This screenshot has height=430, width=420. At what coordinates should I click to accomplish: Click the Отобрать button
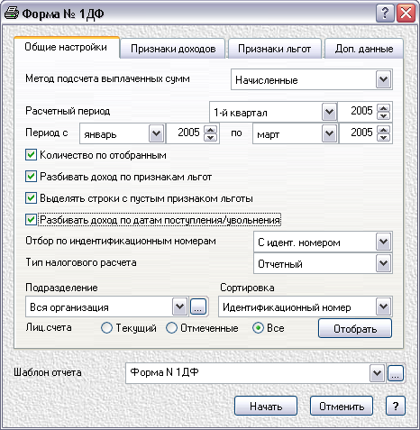pyautogui.click(x=355, y=328)
